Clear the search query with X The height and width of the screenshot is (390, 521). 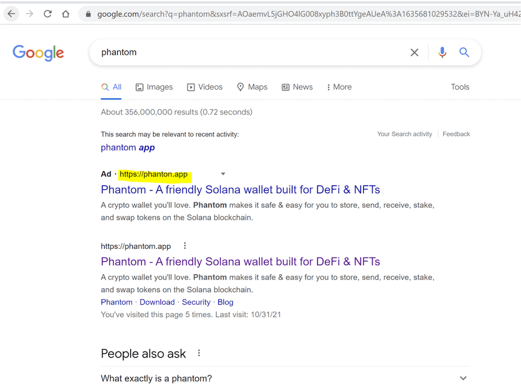coord(414,53)
